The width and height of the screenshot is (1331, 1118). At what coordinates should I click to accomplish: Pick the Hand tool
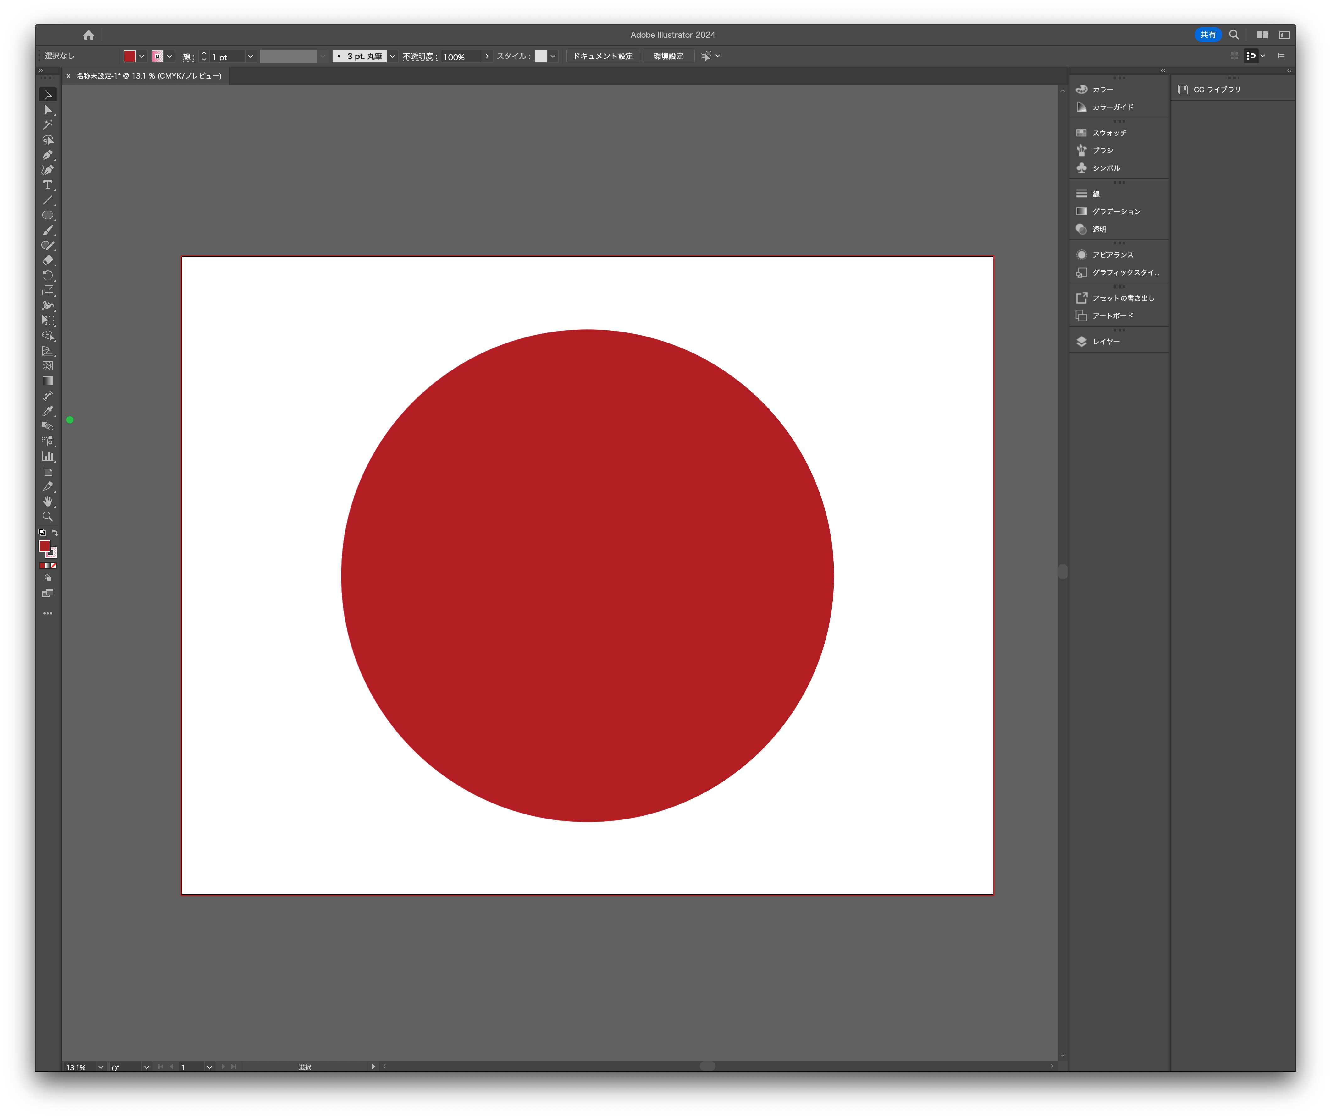[x=47, y=502]
